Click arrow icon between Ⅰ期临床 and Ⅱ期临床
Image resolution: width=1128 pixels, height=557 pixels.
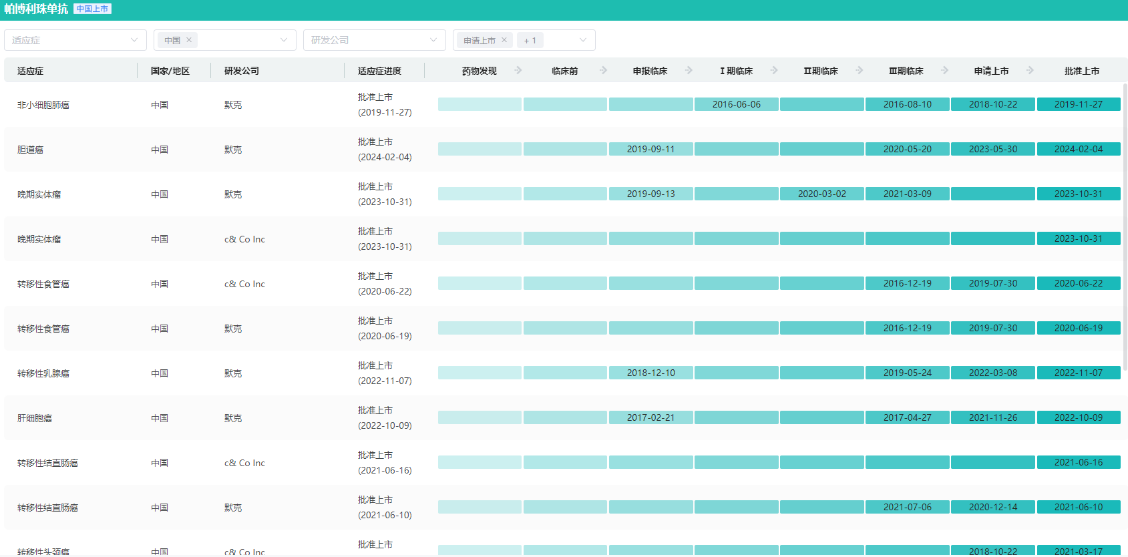click(774, 70)
